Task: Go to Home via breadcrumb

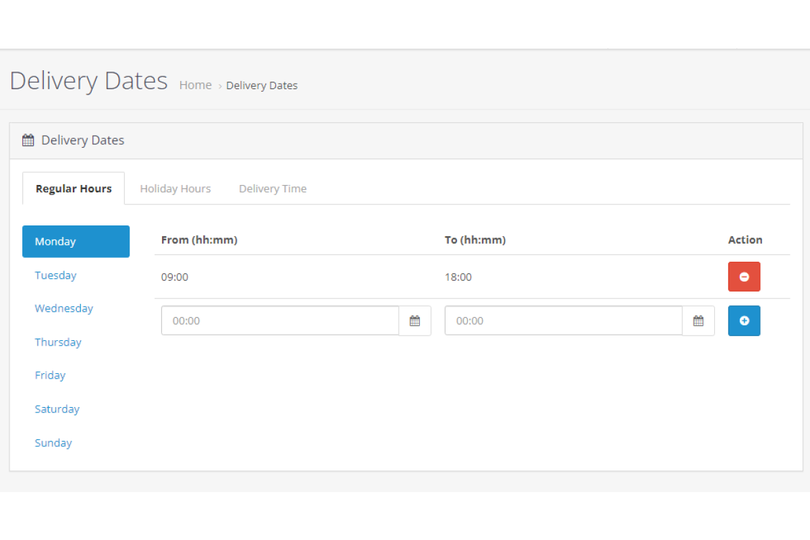Action: [x=195, y=85]
